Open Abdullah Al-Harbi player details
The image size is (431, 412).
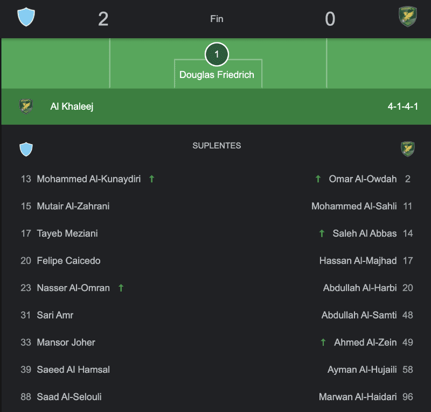360,288
